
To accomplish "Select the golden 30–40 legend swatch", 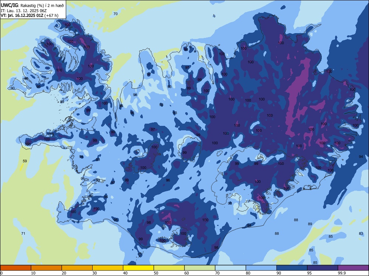I will (x=108, y=268).
